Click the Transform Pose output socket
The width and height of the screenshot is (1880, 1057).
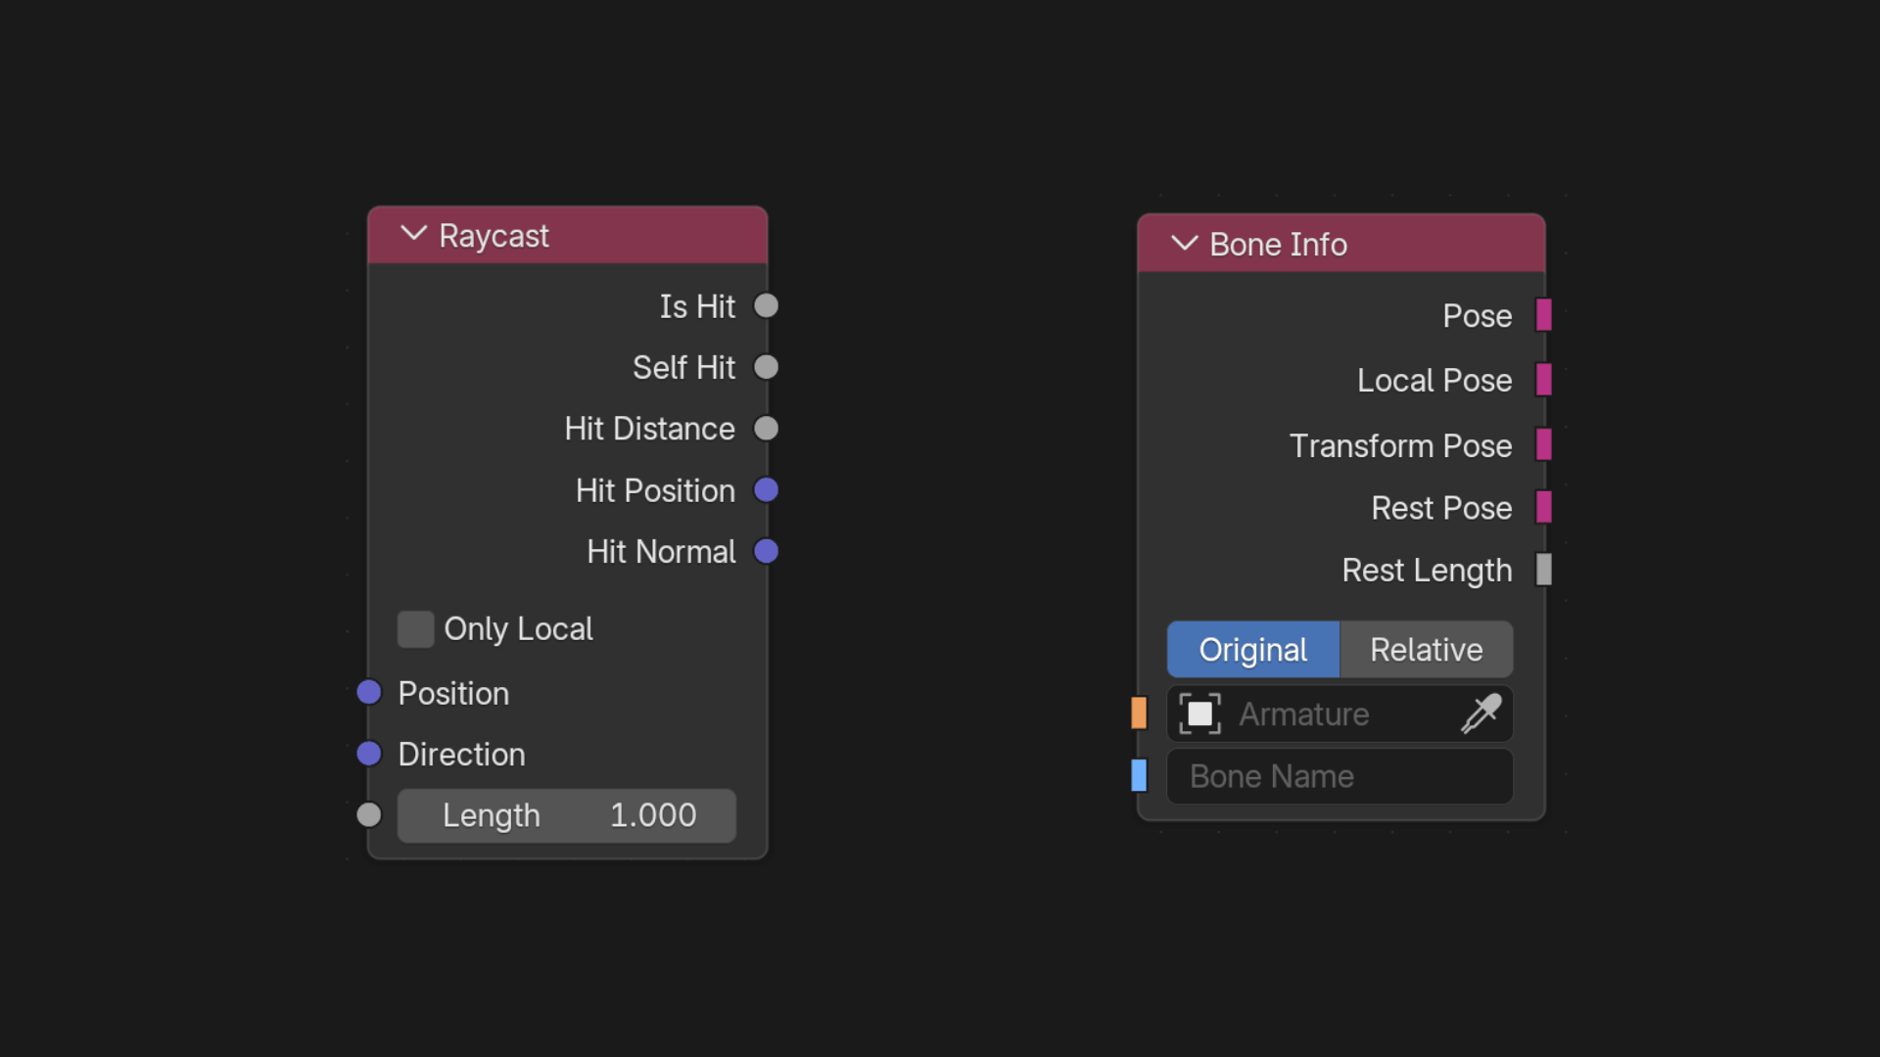(1544, 444)
